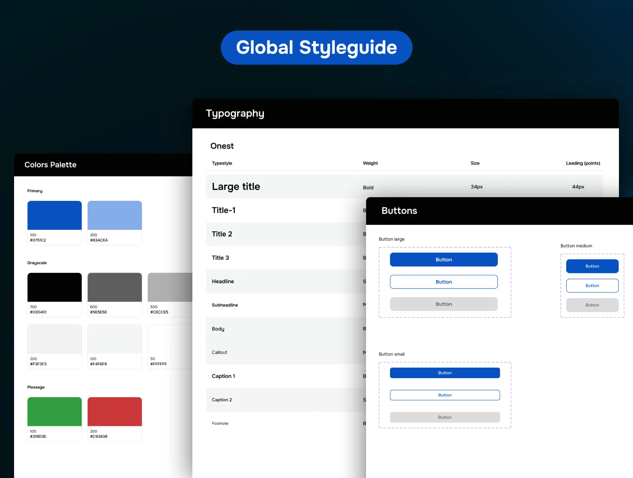This screenshot has height=478, width=633.
Task: Click the Onest font name
Action: click(x=222, y=146)
